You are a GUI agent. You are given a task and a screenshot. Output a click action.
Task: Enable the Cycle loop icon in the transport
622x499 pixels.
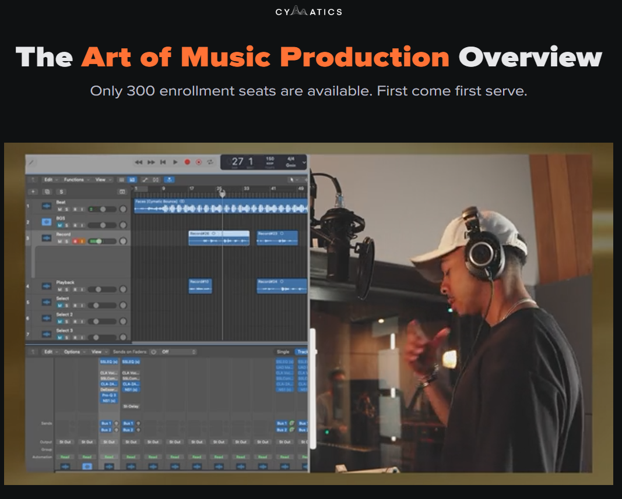click(x=210, y=162)
